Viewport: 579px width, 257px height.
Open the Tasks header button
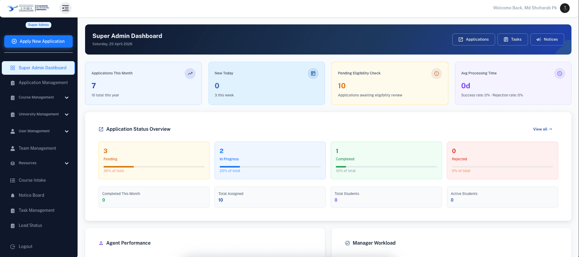(x=513, y=39)
